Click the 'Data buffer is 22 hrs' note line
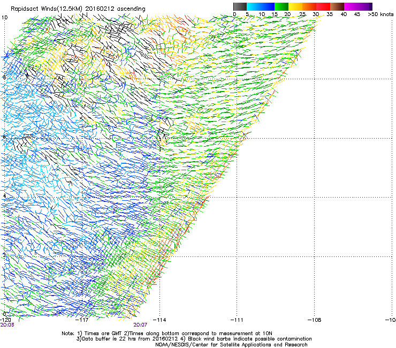This screenshot has height=348, width=396. coord(194,339)
